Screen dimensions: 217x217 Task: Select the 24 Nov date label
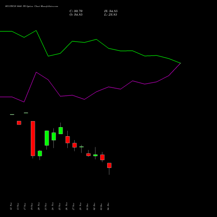click(x=53, y=206)
